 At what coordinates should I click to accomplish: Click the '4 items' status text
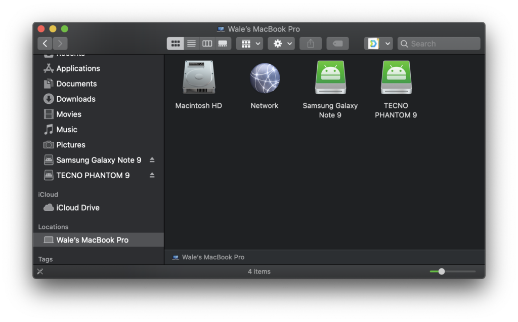pos(260,271)
